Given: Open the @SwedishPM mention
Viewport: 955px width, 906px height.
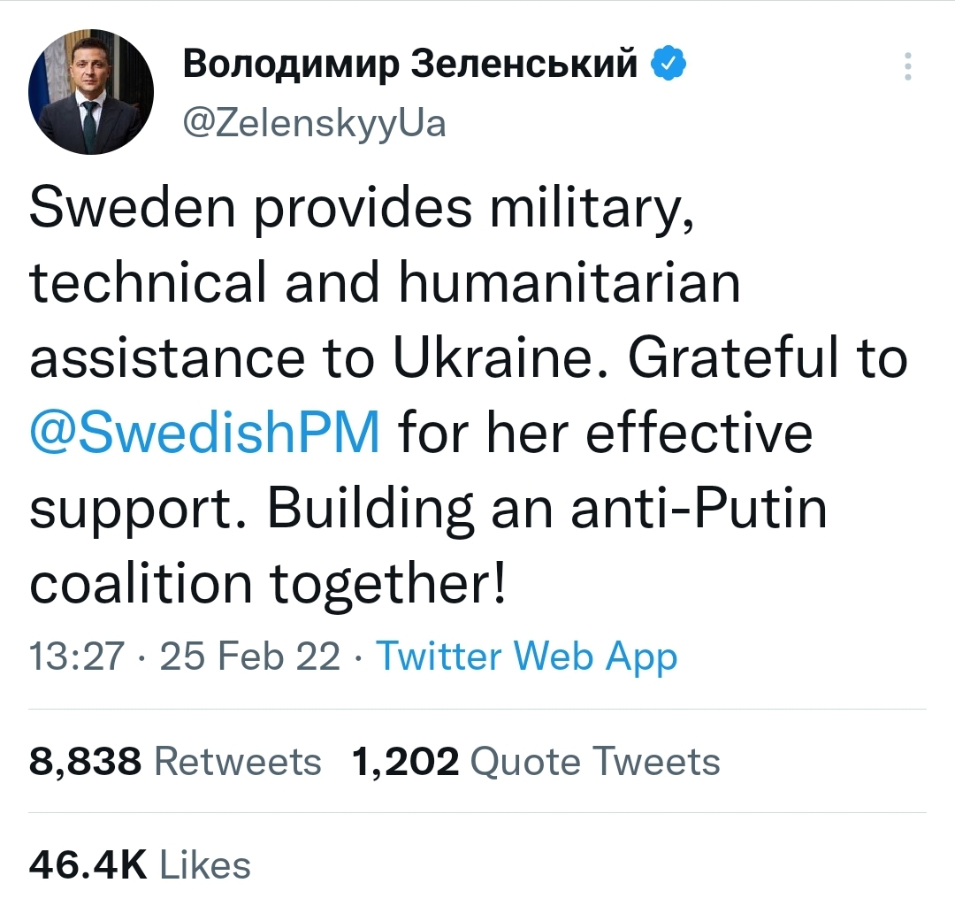Looking at the screenshot, I should (x=205, y=434).
